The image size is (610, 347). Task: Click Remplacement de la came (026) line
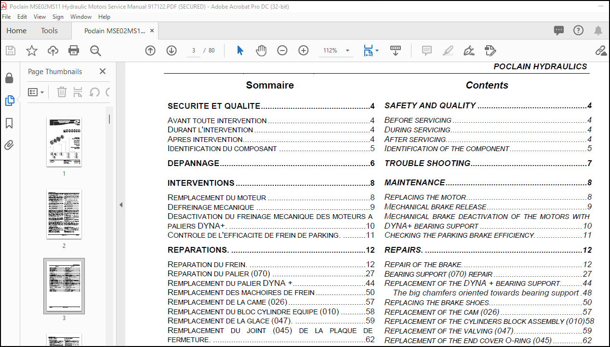tap(271, 302)
